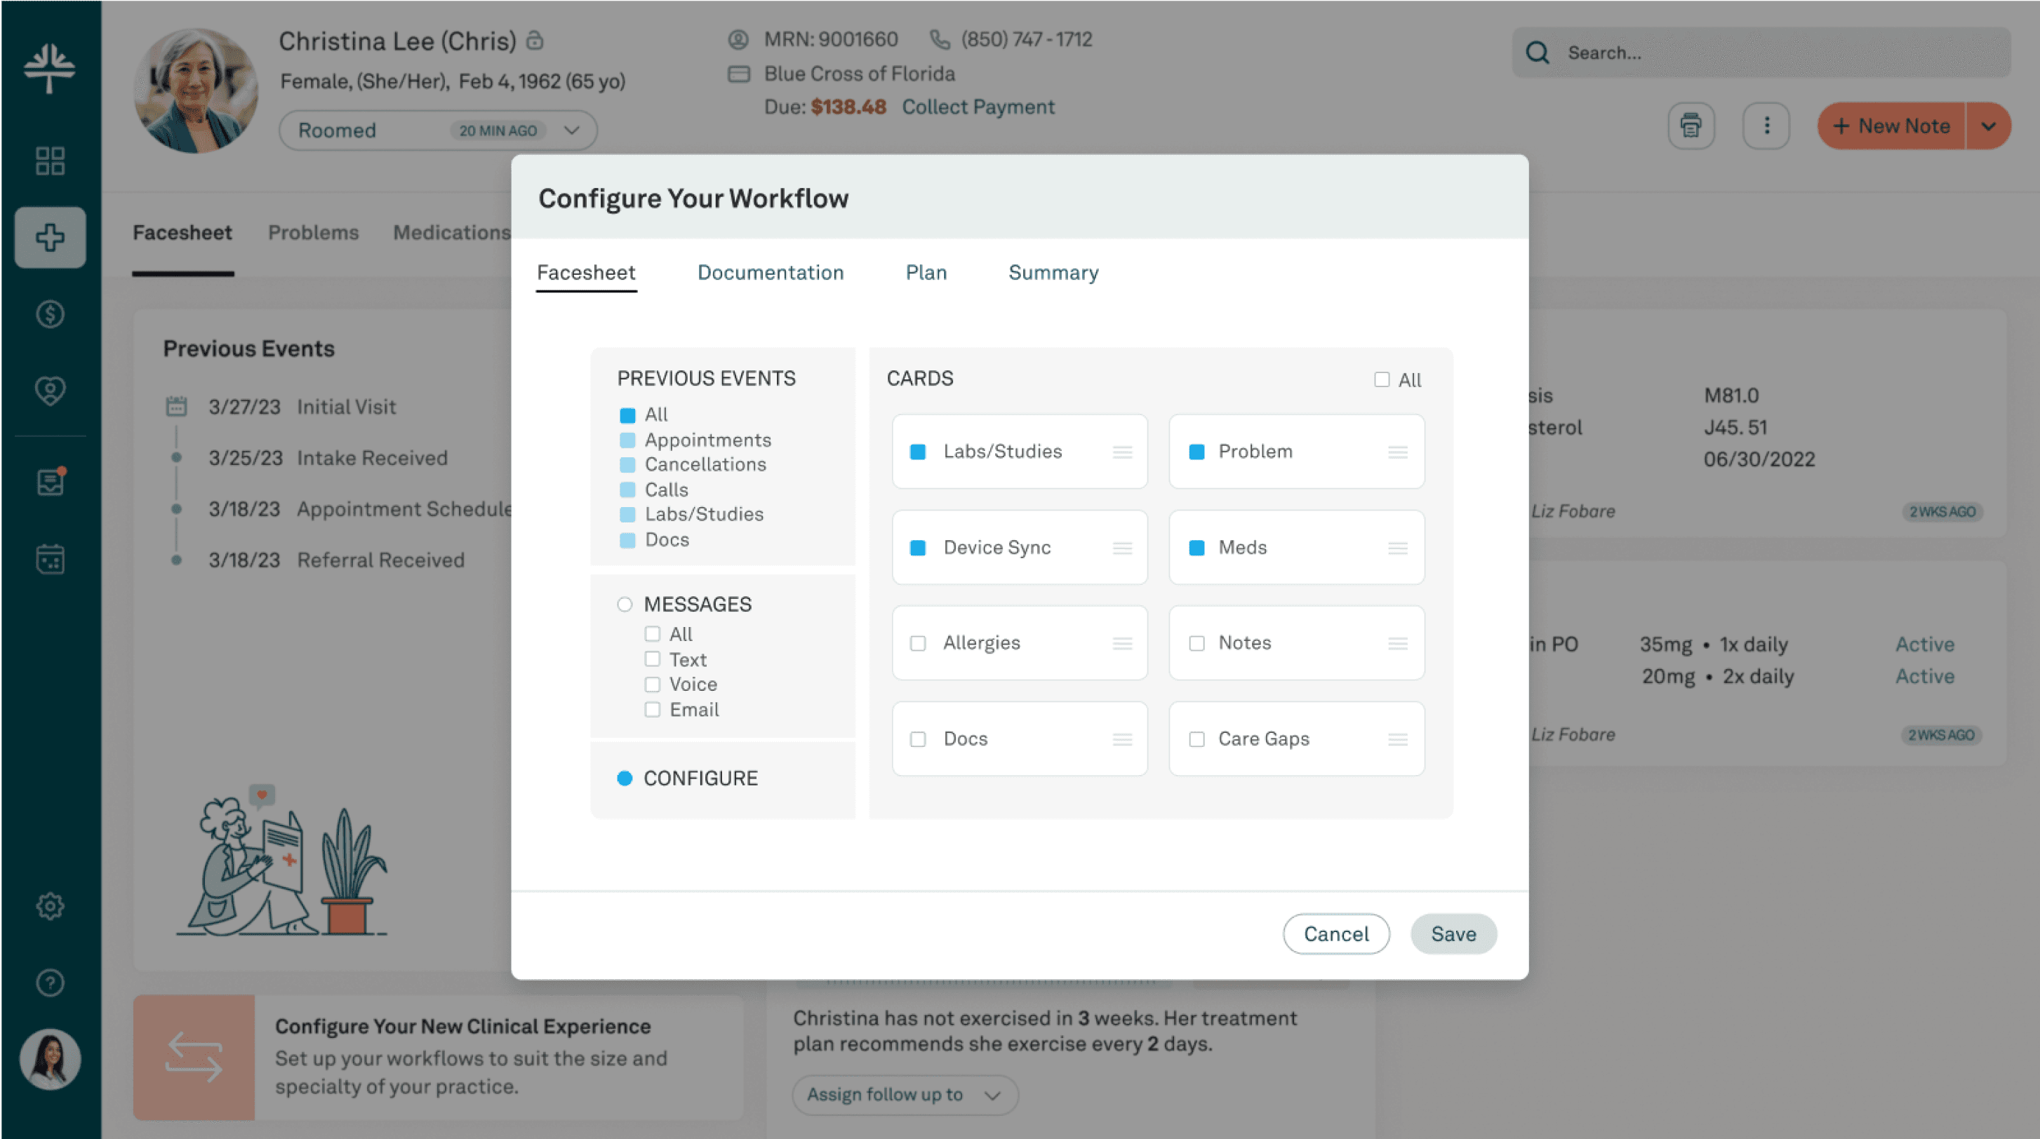This screenshot has height=1139, width=2040.
Task: Click the New Note button
Action: tap(1891, 126)
